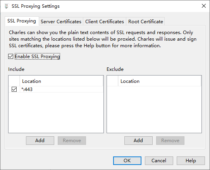Click the Location column header under Exclude
This screenshot has height=170, width=210.
[160, 81]
